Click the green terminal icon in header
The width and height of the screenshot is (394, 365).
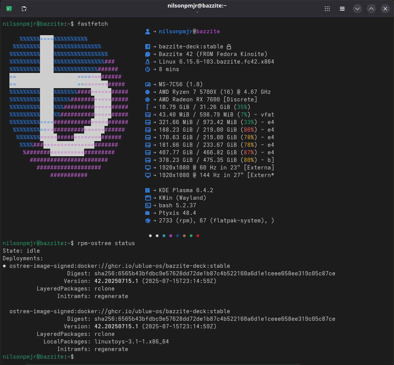(x=9, y=9)
